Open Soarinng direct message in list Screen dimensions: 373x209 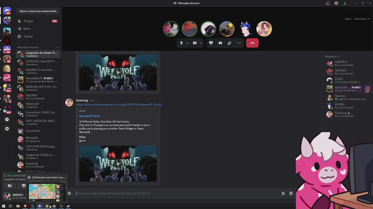coord(38,165)
